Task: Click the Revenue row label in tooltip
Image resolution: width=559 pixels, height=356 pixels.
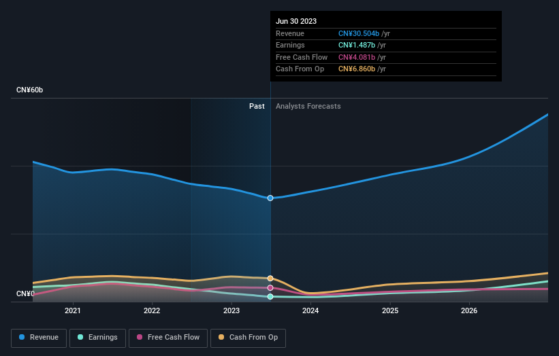Action: pyautogui.click(x=290, y=33)
